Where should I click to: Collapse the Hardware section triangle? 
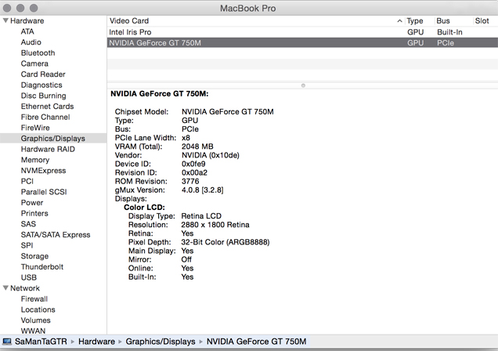click(5, 20)
